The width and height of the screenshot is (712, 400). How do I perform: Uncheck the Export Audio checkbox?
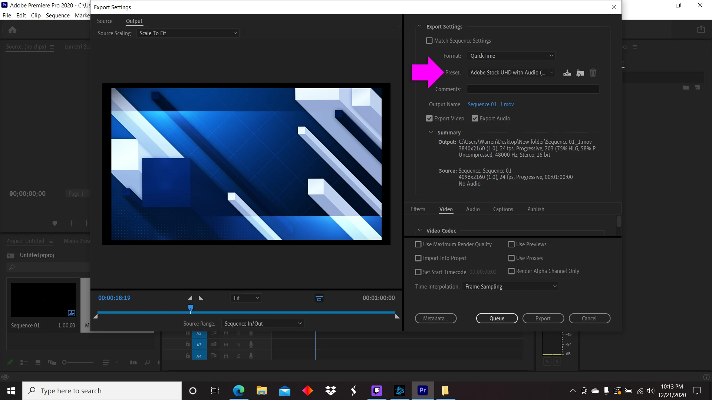click(475, 119)
